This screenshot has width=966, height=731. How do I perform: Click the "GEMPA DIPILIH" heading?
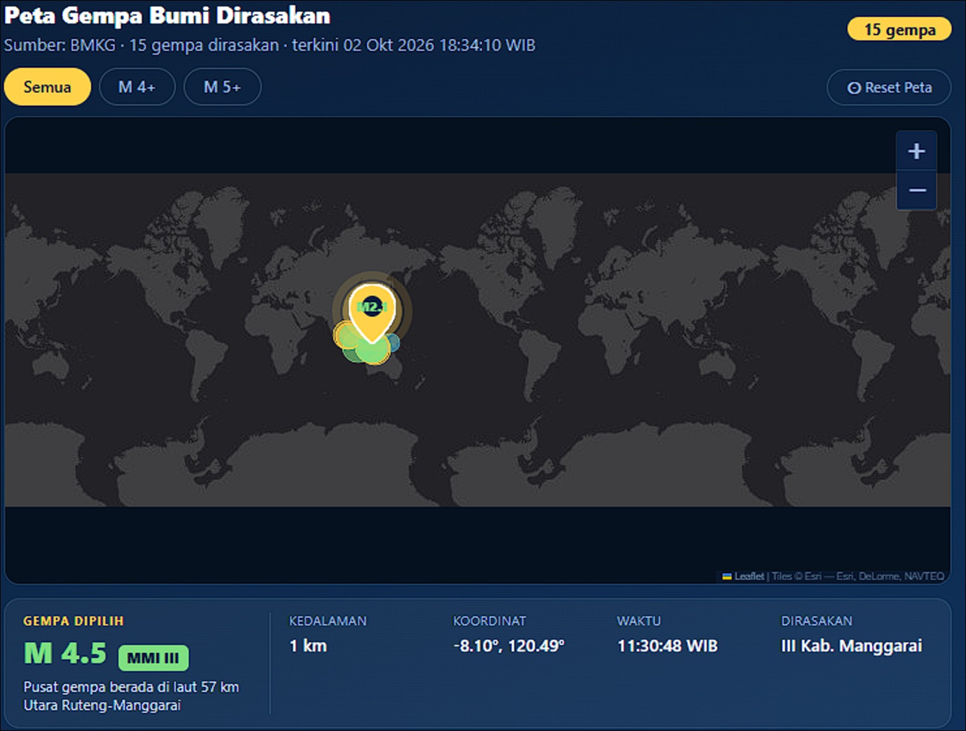(x=74, y=621)
